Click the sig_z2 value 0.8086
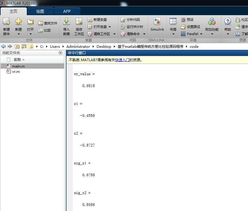 [x=89, y=204]
